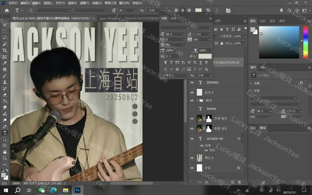
Task: Click the delete layer trash icon
Action: point(239,182)
